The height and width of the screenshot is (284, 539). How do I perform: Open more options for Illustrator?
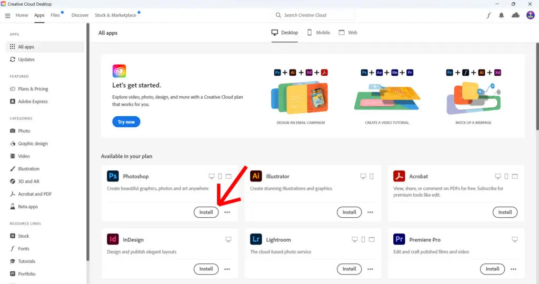pos(371,212)
